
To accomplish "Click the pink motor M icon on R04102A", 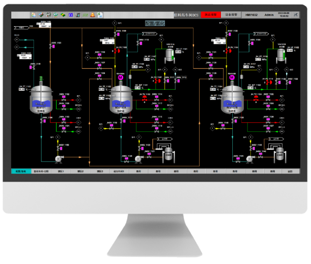I will coord(120,78).
